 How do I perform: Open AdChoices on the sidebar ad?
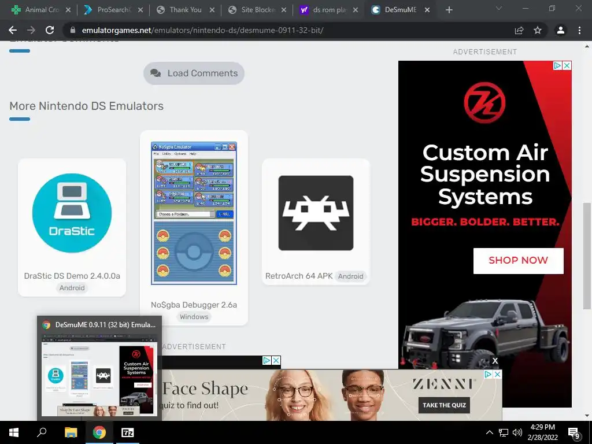coord(557,66)
